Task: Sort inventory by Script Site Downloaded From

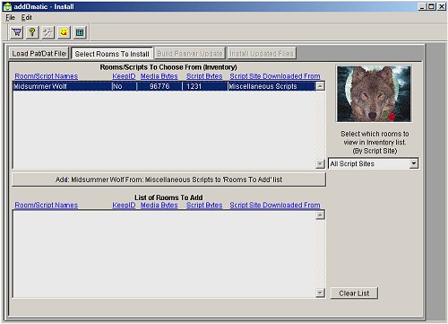Action: [275, 76]
